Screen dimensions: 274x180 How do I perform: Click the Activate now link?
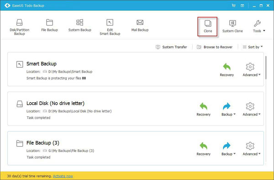(x=63, y=176)
